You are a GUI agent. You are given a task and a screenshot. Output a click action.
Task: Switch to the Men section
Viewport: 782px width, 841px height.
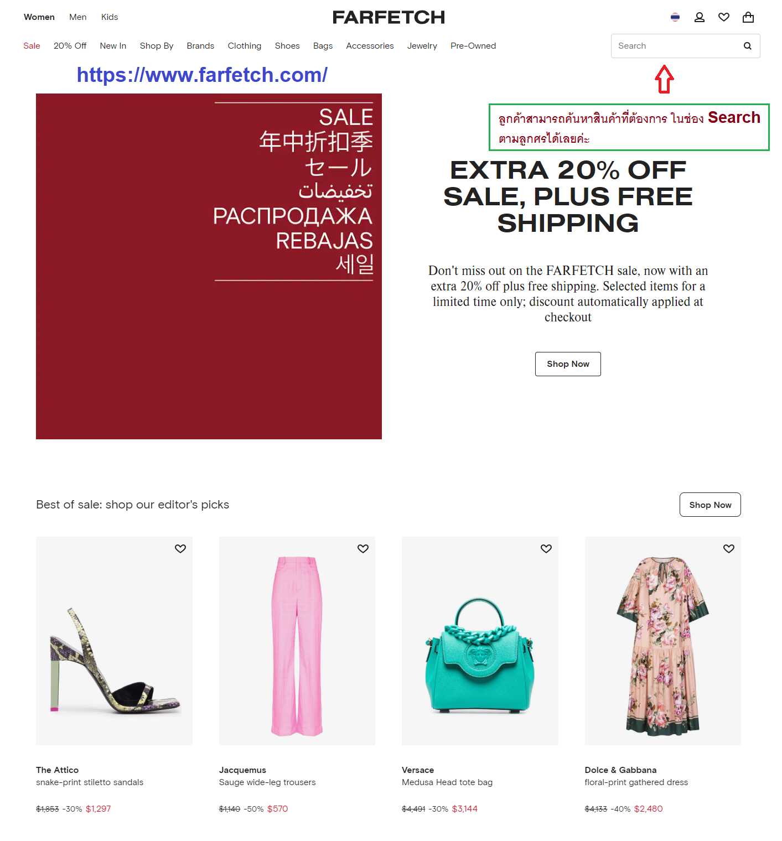click(x=78, y=17)
